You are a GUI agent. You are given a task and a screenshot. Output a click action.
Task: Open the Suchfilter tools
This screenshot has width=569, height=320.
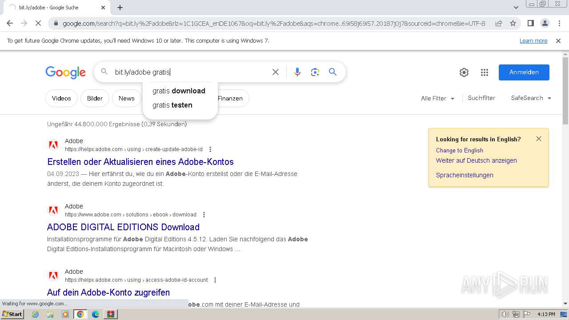(x=481, y=98)
